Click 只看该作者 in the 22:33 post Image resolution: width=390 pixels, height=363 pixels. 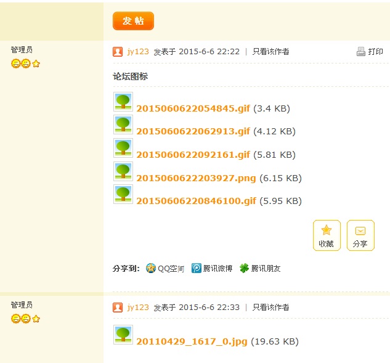(x=271, y=308)
